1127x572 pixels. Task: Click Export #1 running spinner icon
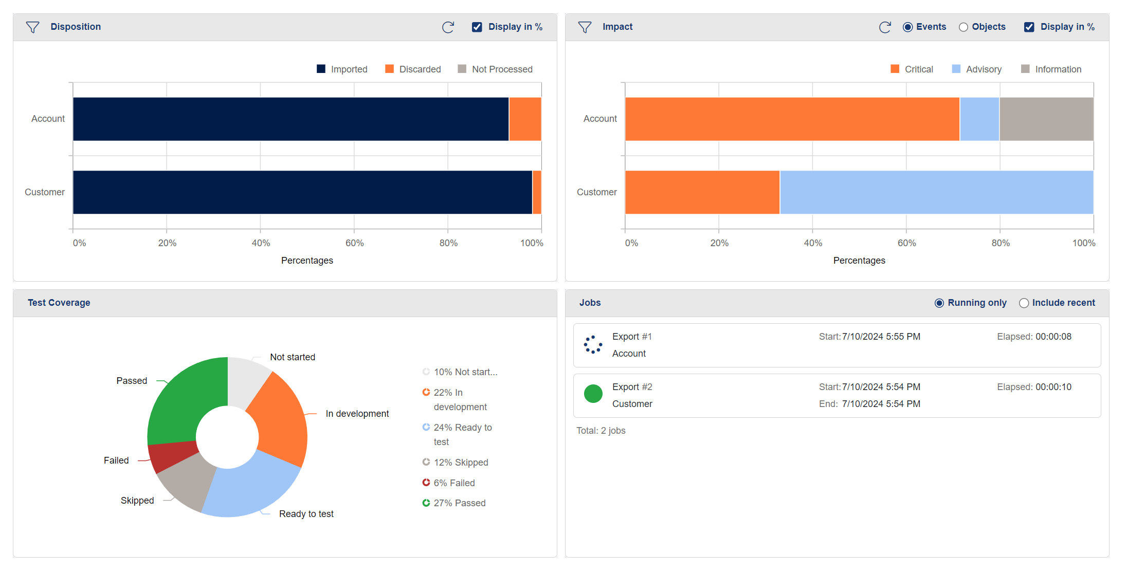click(593, 345)
